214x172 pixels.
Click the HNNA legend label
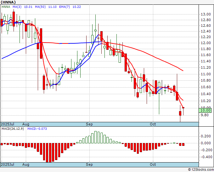pos(6,7)
